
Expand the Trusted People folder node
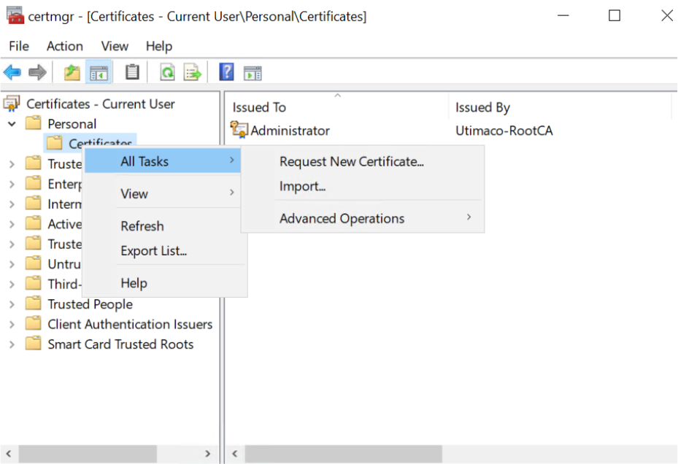(x=12, y=304)
